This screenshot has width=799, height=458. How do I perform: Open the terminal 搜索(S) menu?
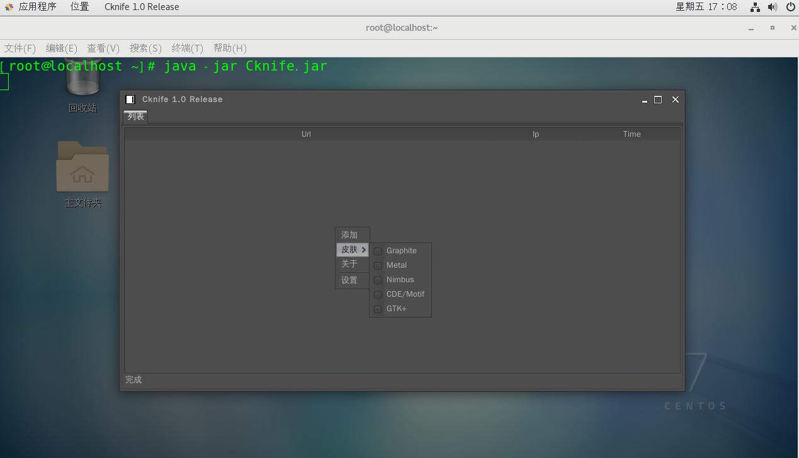tap(145, 48)
